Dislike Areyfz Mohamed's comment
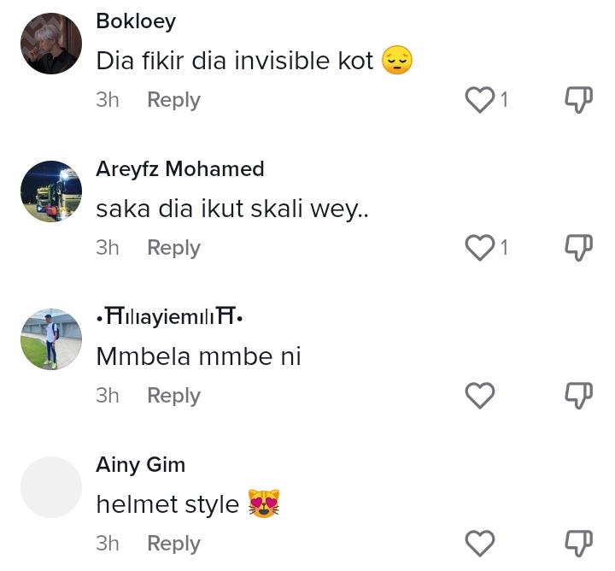Screen dimensions: 615x571 pos(578,248)
